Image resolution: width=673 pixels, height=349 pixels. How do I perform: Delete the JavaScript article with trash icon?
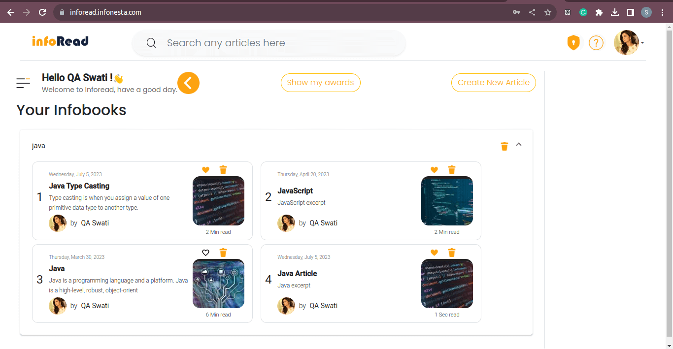coord(452,170)
